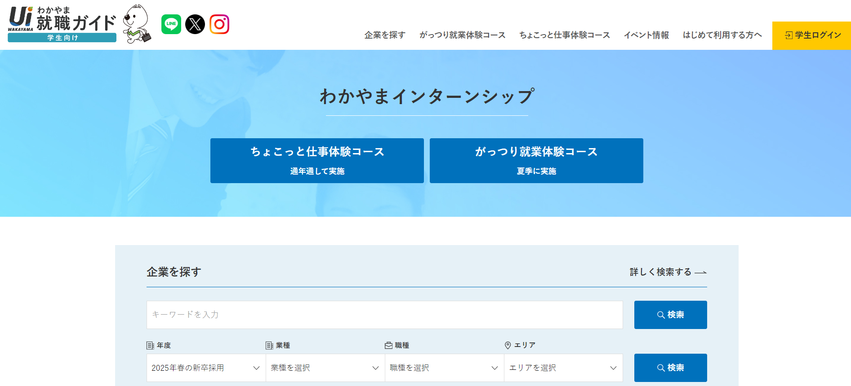Go to イベント情報 in the top navigation
851x386 pixels.
point(646,35)
